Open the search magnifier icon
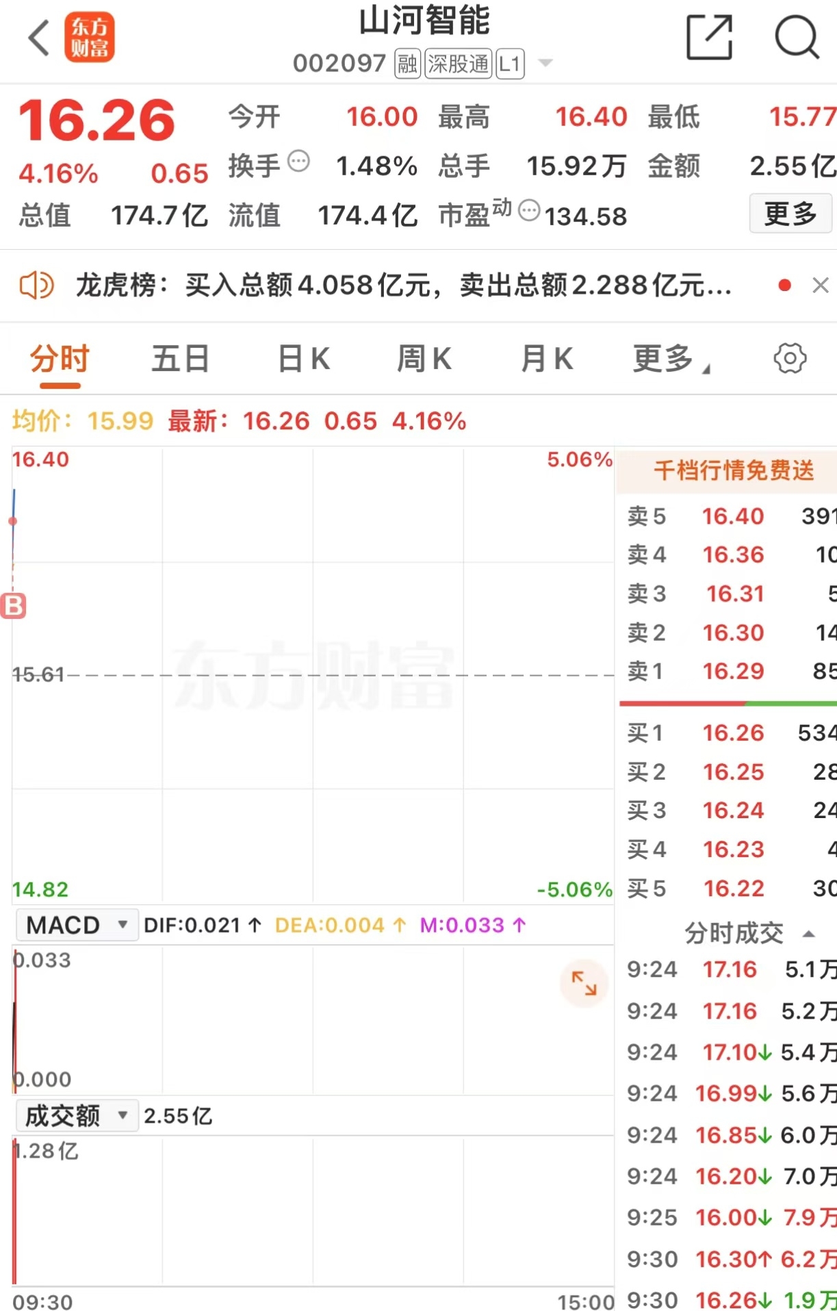 [x=797, y=38]
